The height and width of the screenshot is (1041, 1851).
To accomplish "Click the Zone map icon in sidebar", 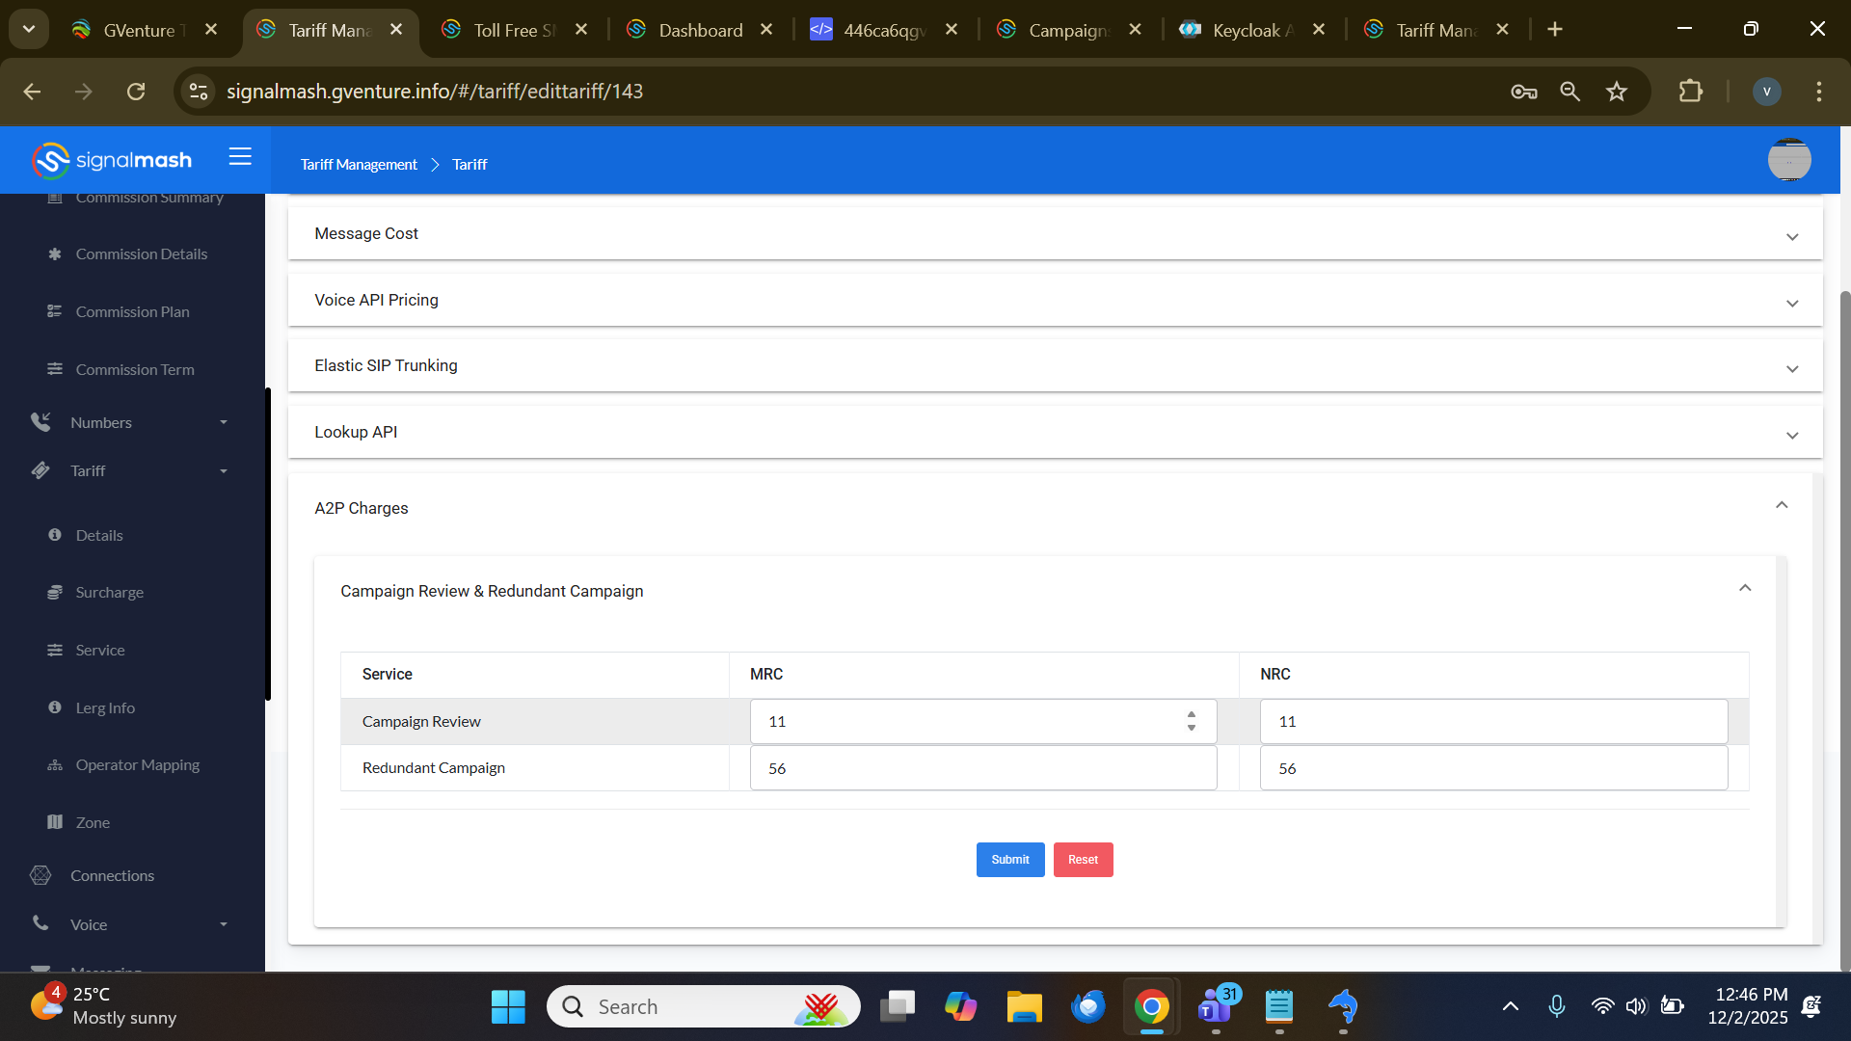I will [55, 822].
